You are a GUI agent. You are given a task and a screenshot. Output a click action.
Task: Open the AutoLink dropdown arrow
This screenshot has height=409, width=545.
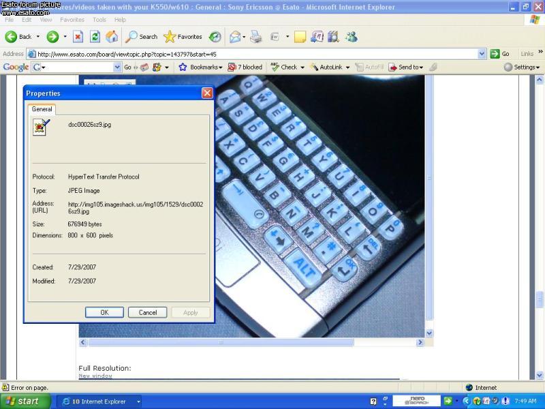(x=347, y=67)
